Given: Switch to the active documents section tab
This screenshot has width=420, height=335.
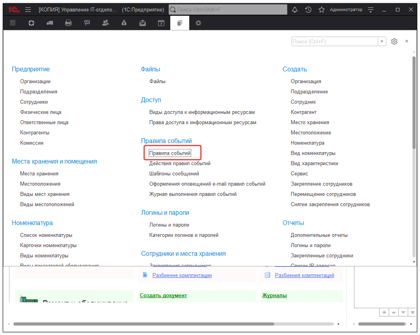Looking at the screenshot, I should coord(180,23).
